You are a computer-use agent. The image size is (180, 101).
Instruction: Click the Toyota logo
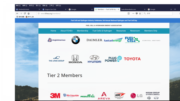coord(132,59)
